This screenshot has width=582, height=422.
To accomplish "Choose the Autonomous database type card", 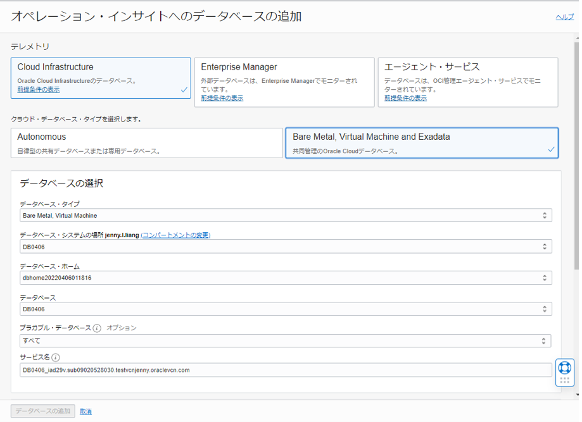I will click(x=147, y=143).
